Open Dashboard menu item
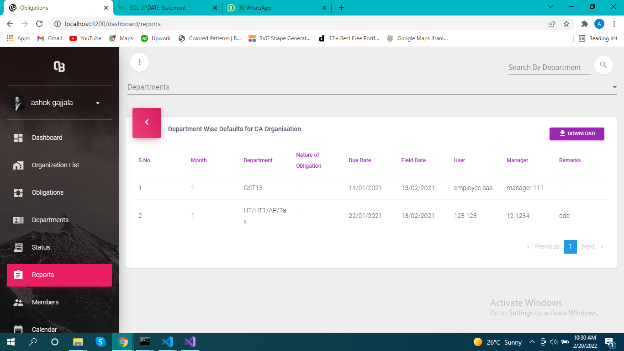 point(59,138)
